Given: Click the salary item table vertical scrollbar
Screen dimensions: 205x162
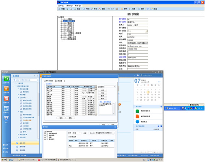Looking at the screenshot, I should point(96,101).
